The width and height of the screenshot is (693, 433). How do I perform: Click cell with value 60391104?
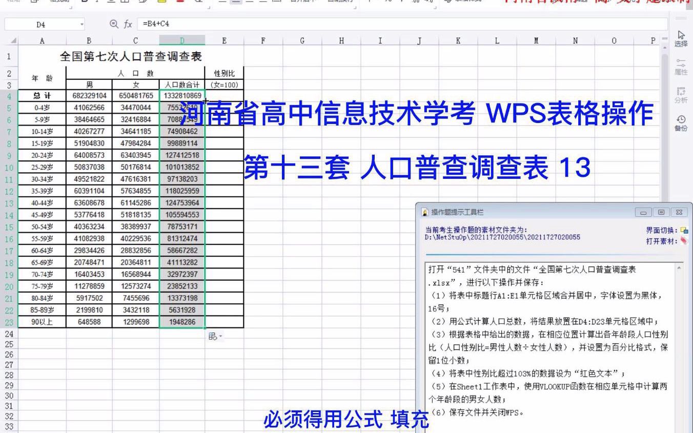point(89,191)
